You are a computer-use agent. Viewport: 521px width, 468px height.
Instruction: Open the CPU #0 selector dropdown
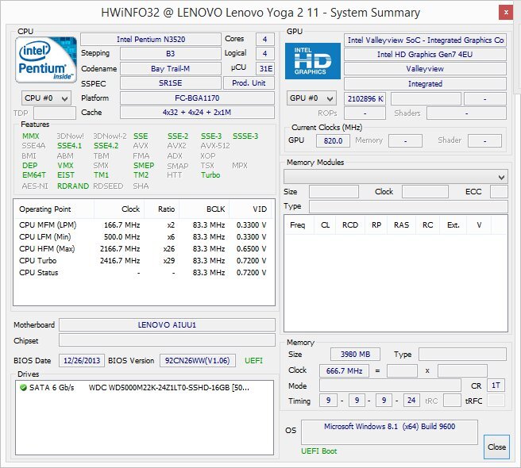(x=46, y=98)
